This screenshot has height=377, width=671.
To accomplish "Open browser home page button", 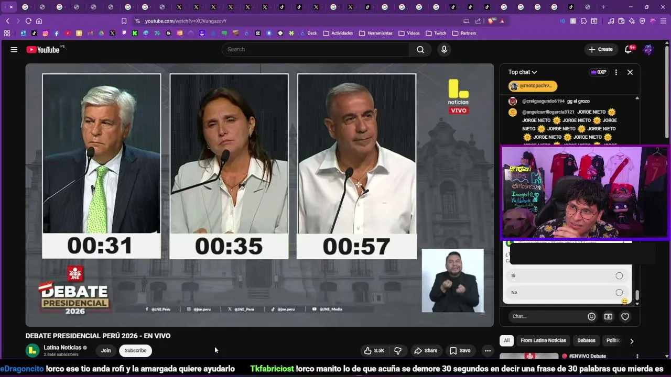I will click(39, 21).
